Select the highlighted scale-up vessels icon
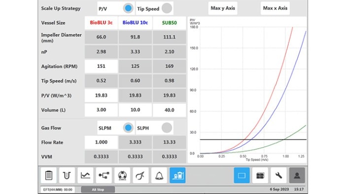 (177, 175)
